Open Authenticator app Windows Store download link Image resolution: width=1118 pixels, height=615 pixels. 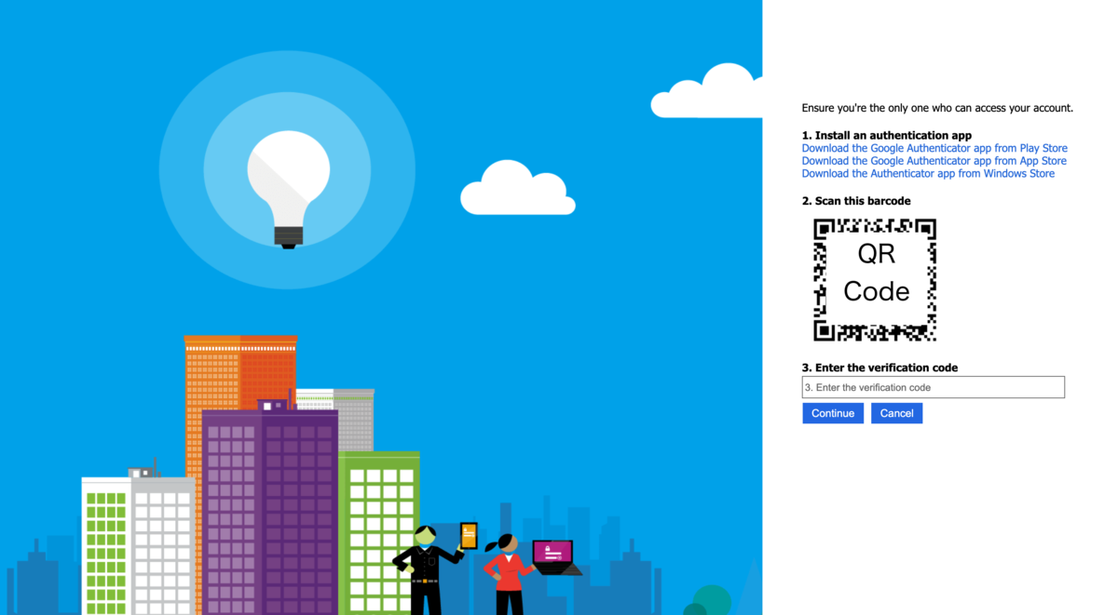point(928,173)
